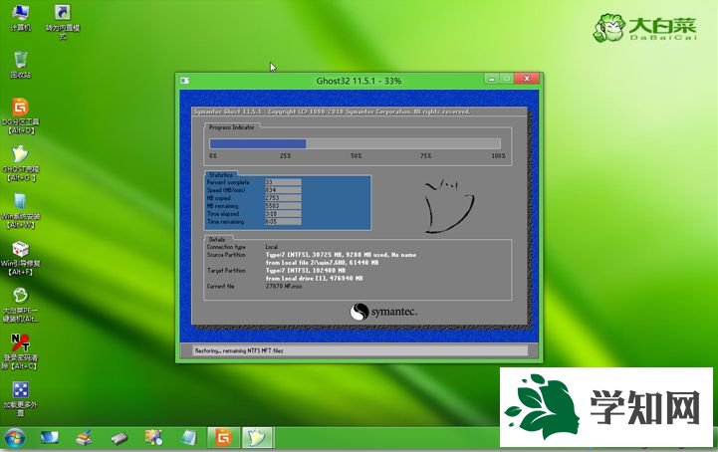
Task: Click the 'from Local file' source path line
Action: [x=322, y=263]
